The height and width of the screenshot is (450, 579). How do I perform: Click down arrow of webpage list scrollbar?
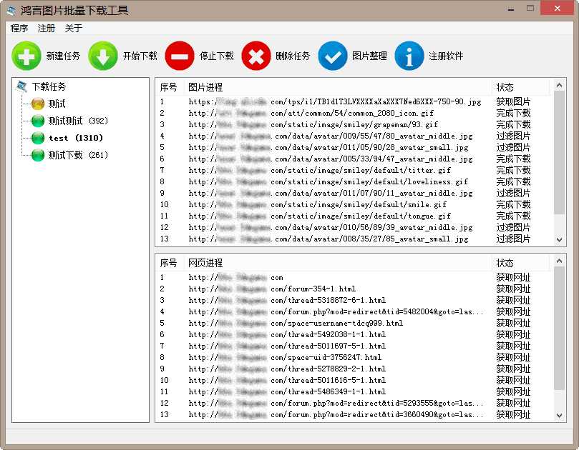click(x=560, y=416)
